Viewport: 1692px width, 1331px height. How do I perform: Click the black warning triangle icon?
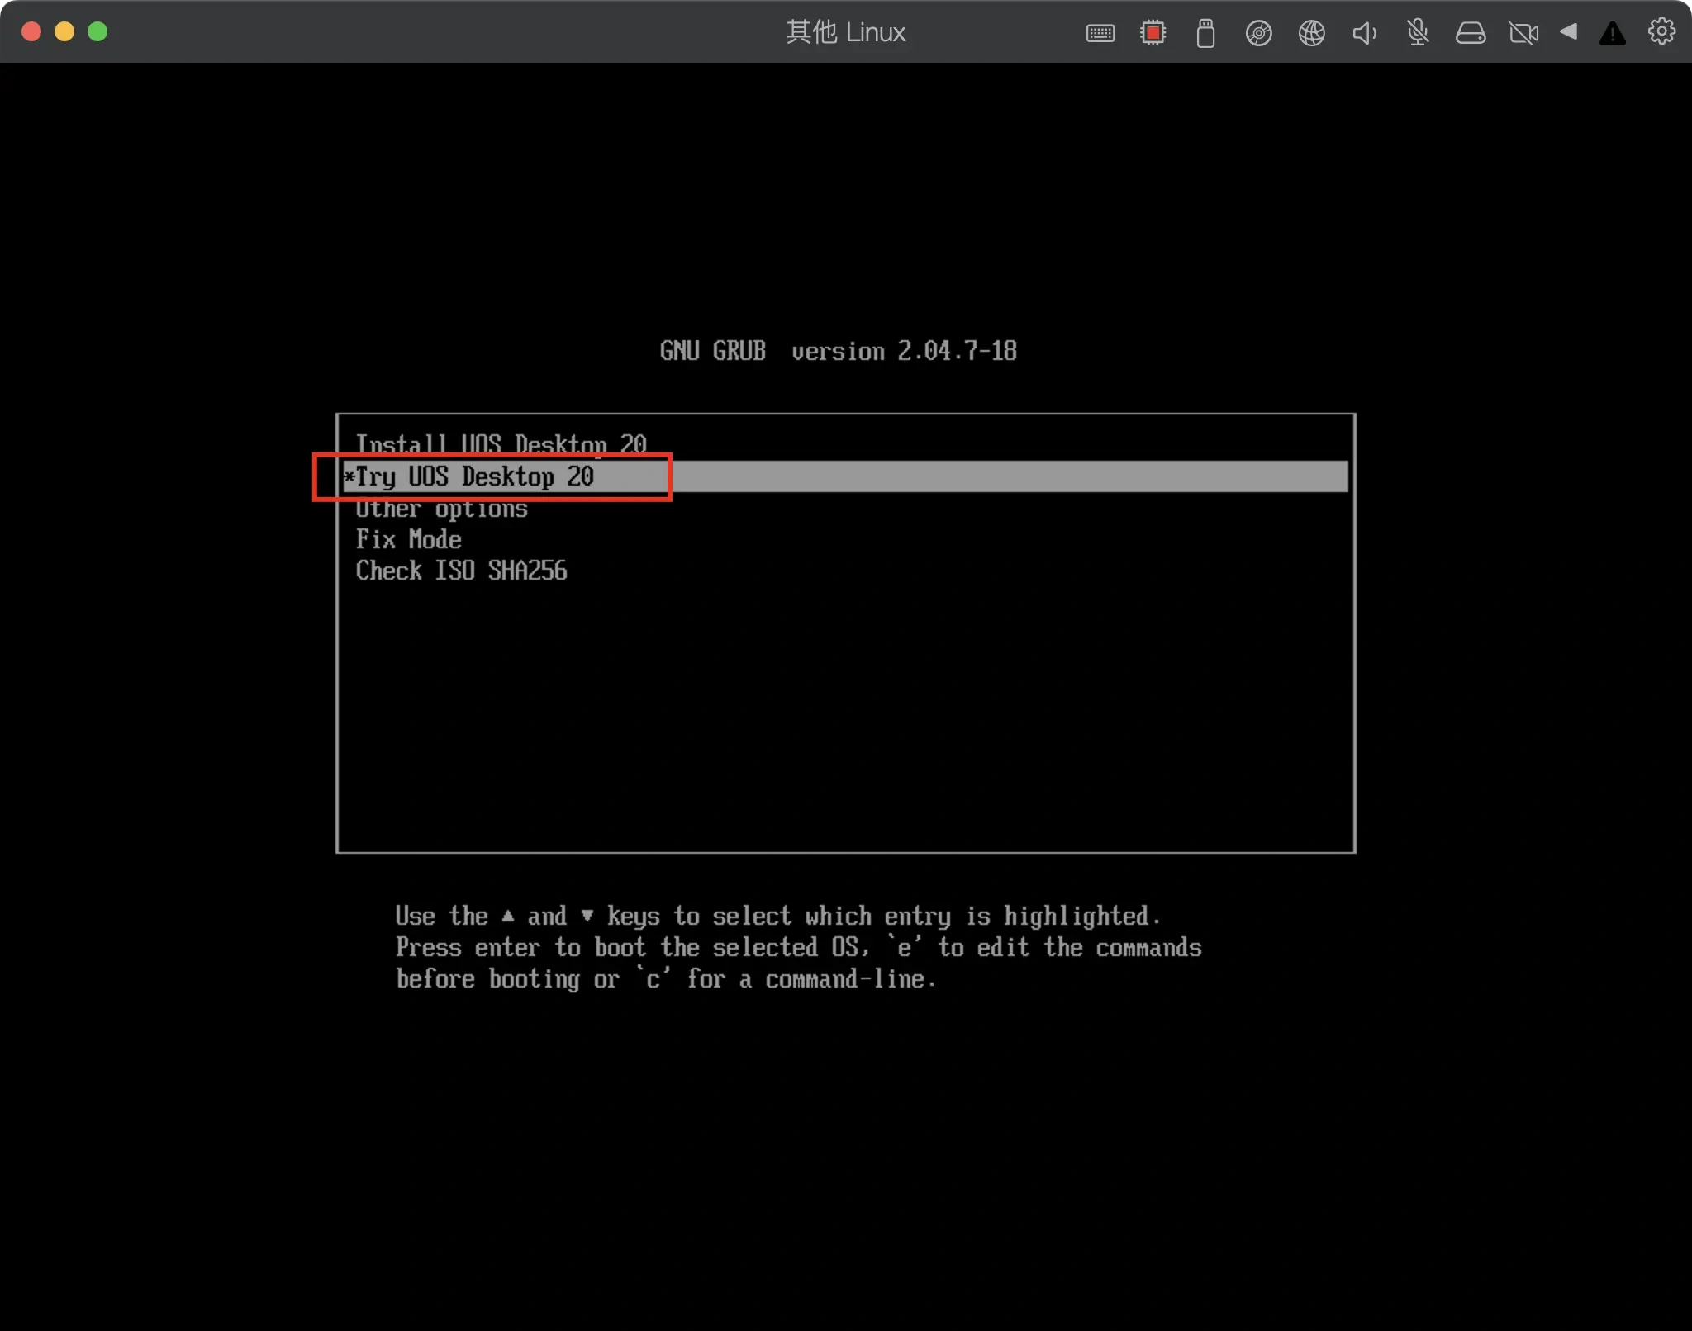click(1612, 33)
